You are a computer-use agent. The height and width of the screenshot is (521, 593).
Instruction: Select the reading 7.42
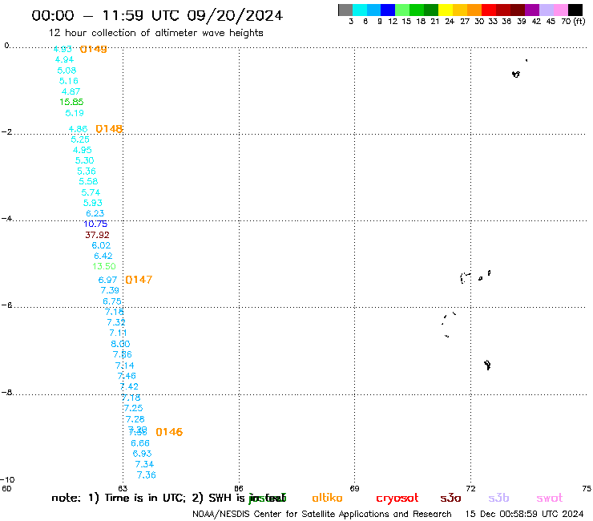pyautogui.click(x=129, y=386)
